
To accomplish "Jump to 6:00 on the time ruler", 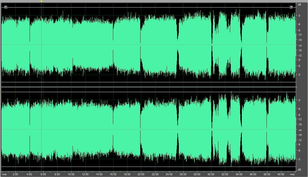I will pos(43,174).
